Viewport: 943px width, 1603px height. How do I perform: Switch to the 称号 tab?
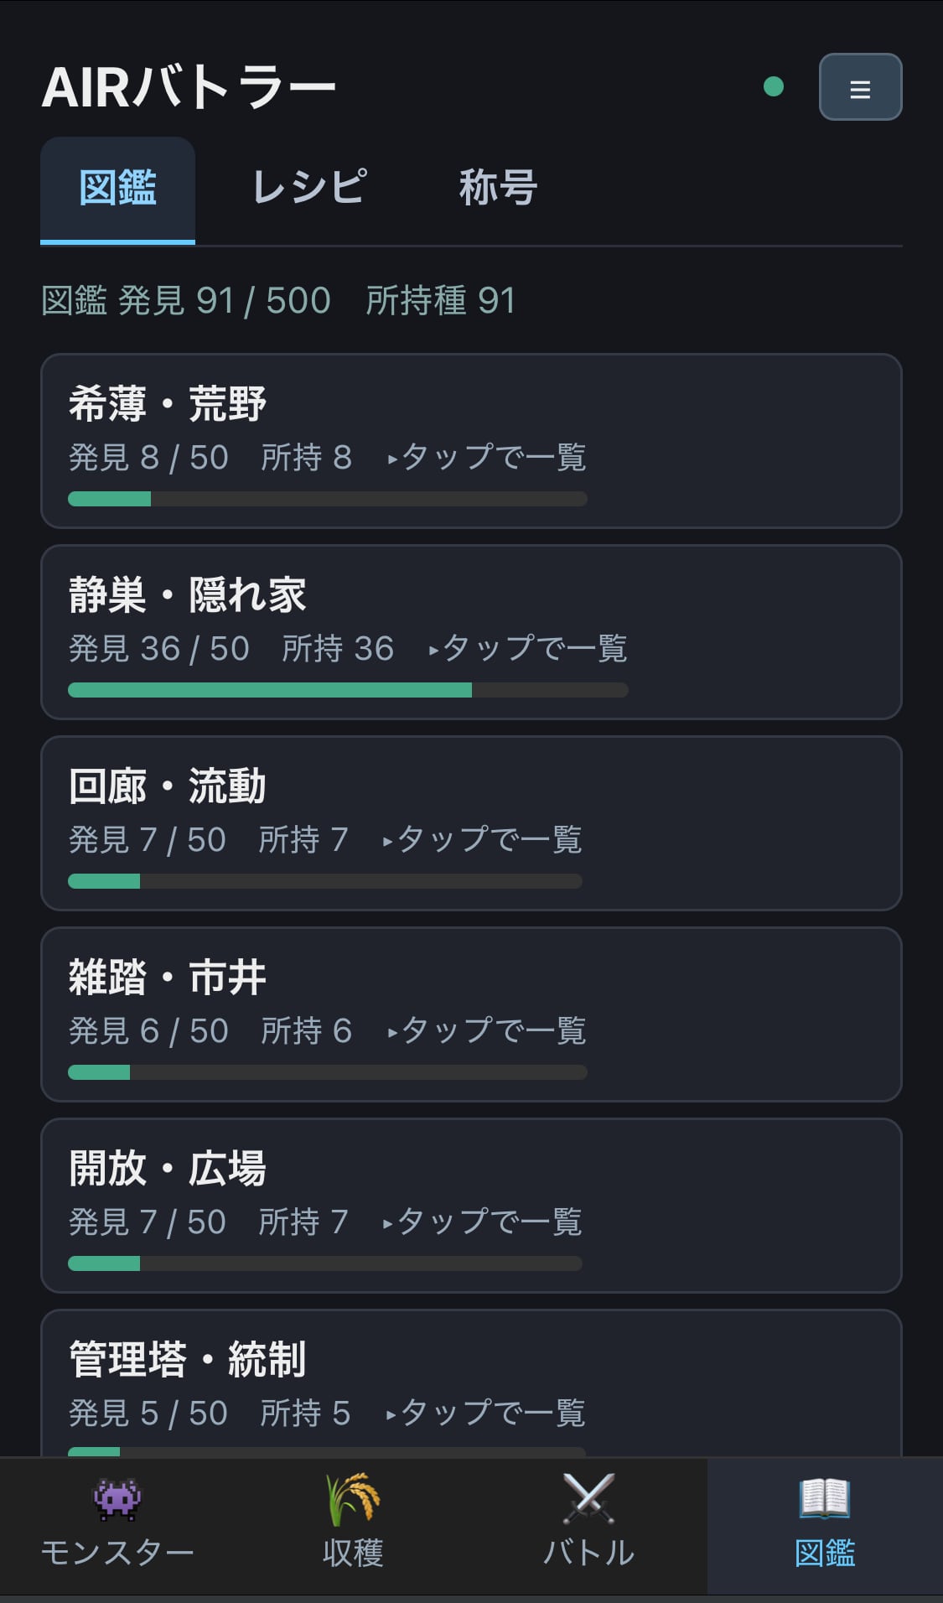498,188
